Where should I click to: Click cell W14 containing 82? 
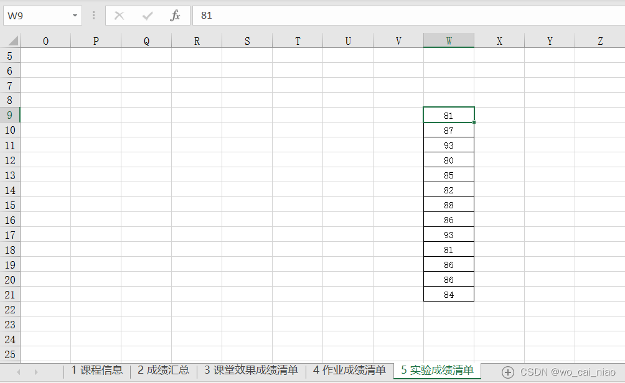[449, 190]
